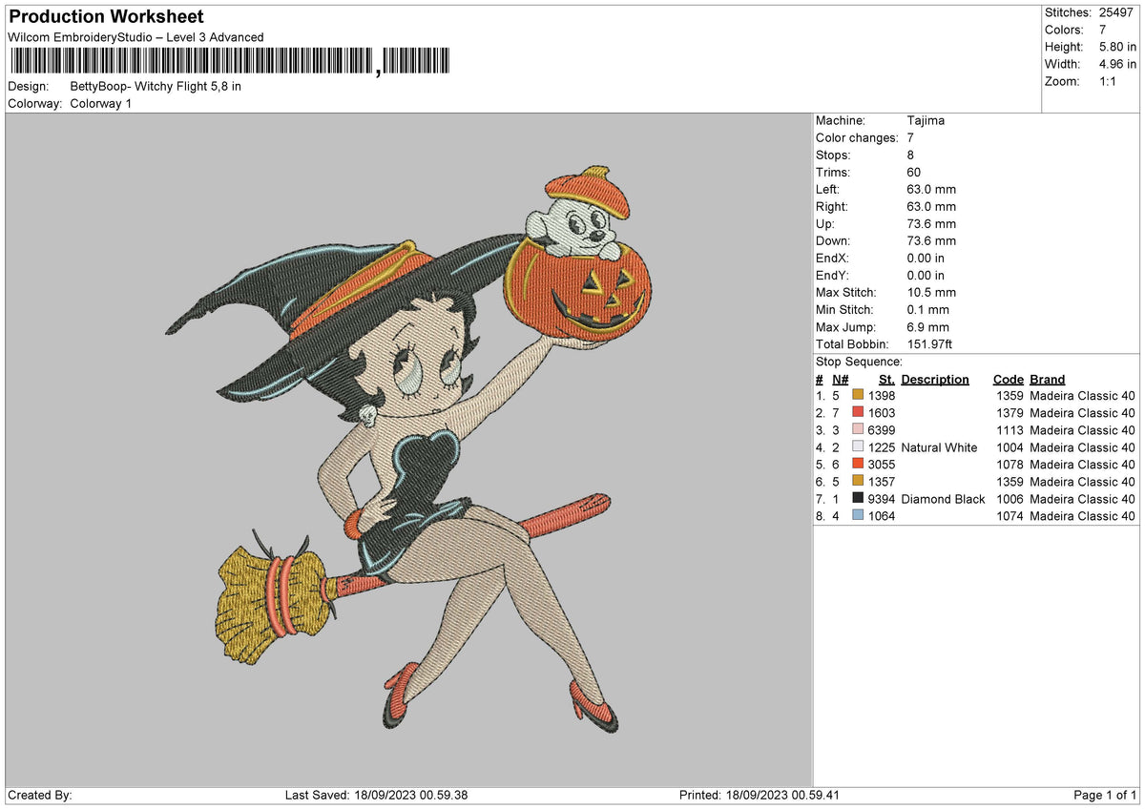Click the Natural White description
Screen dimensions: 1145x809
click(939, 446)
